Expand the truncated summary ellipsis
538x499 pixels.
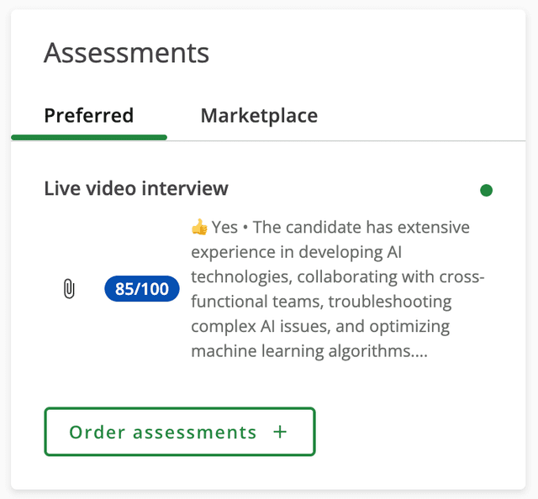(x=421, y=352)
